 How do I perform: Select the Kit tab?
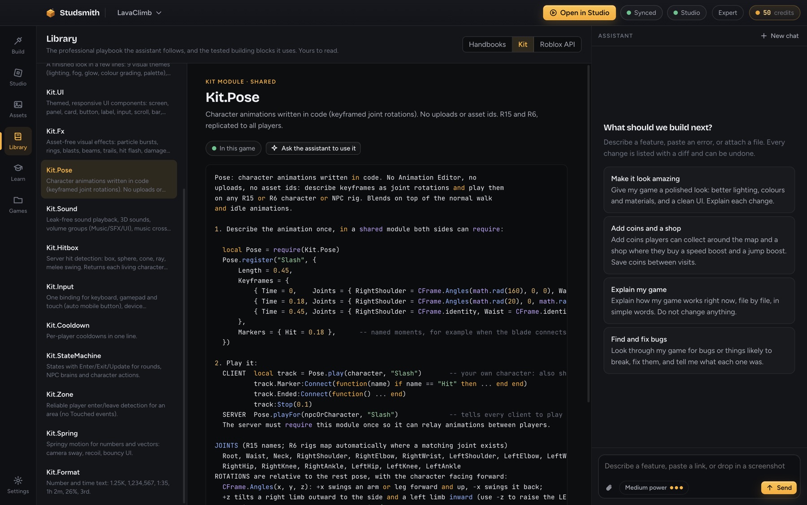[x=523, y=44]
